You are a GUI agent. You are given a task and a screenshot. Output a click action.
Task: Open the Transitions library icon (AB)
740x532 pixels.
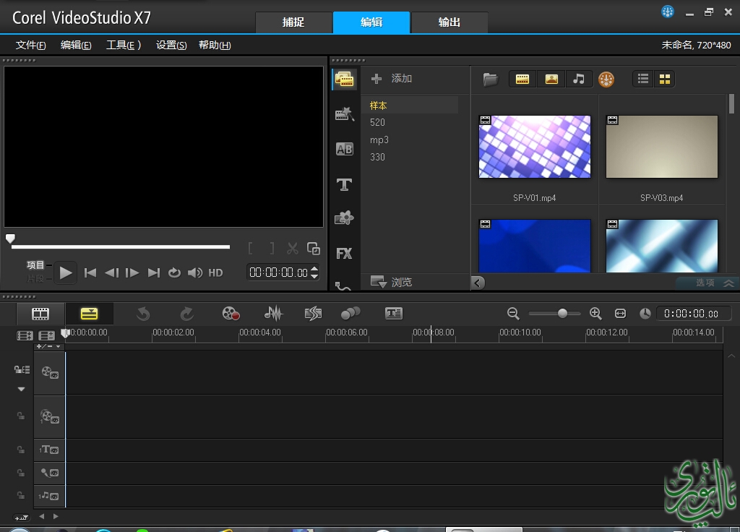click(x=344, y=150)
